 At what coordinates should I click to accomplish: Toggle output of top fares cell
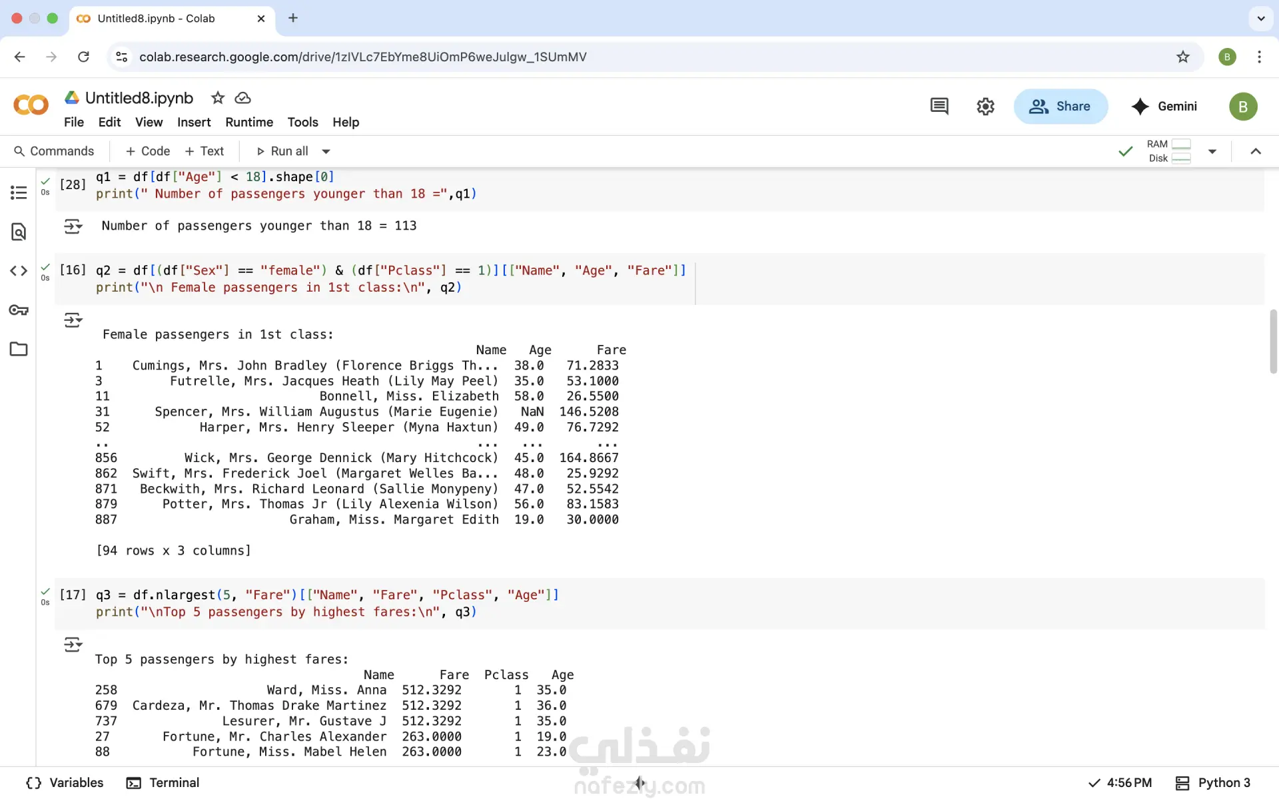tap(73, 645)
